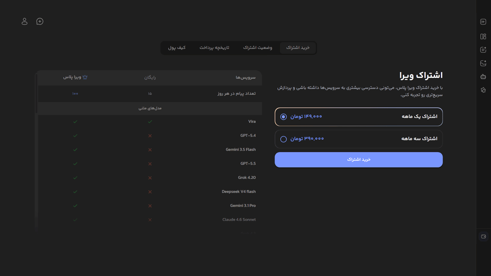
Task: Click the Vira Plus check for Gemini 3.1 Pro
Action: coord(75,206)
